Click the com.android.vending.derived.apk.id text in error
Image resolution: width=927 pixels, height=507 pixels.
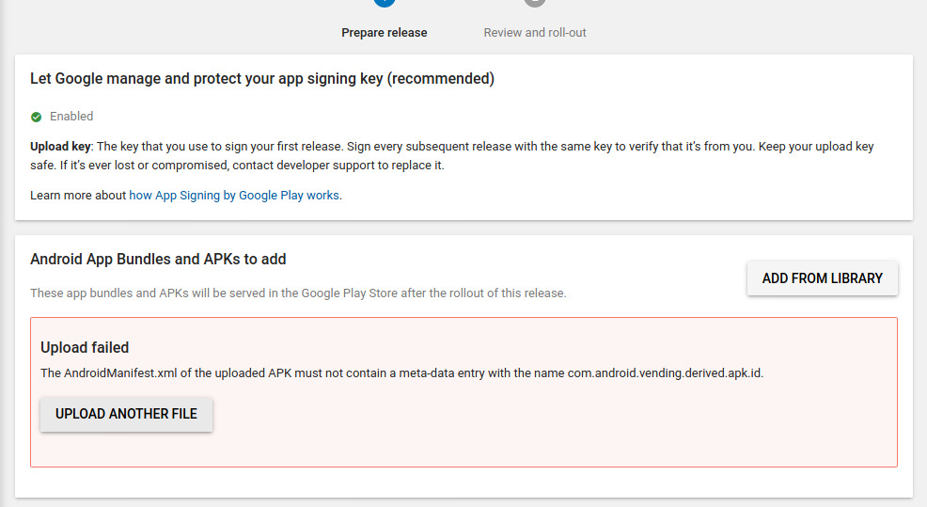point(665,373)
